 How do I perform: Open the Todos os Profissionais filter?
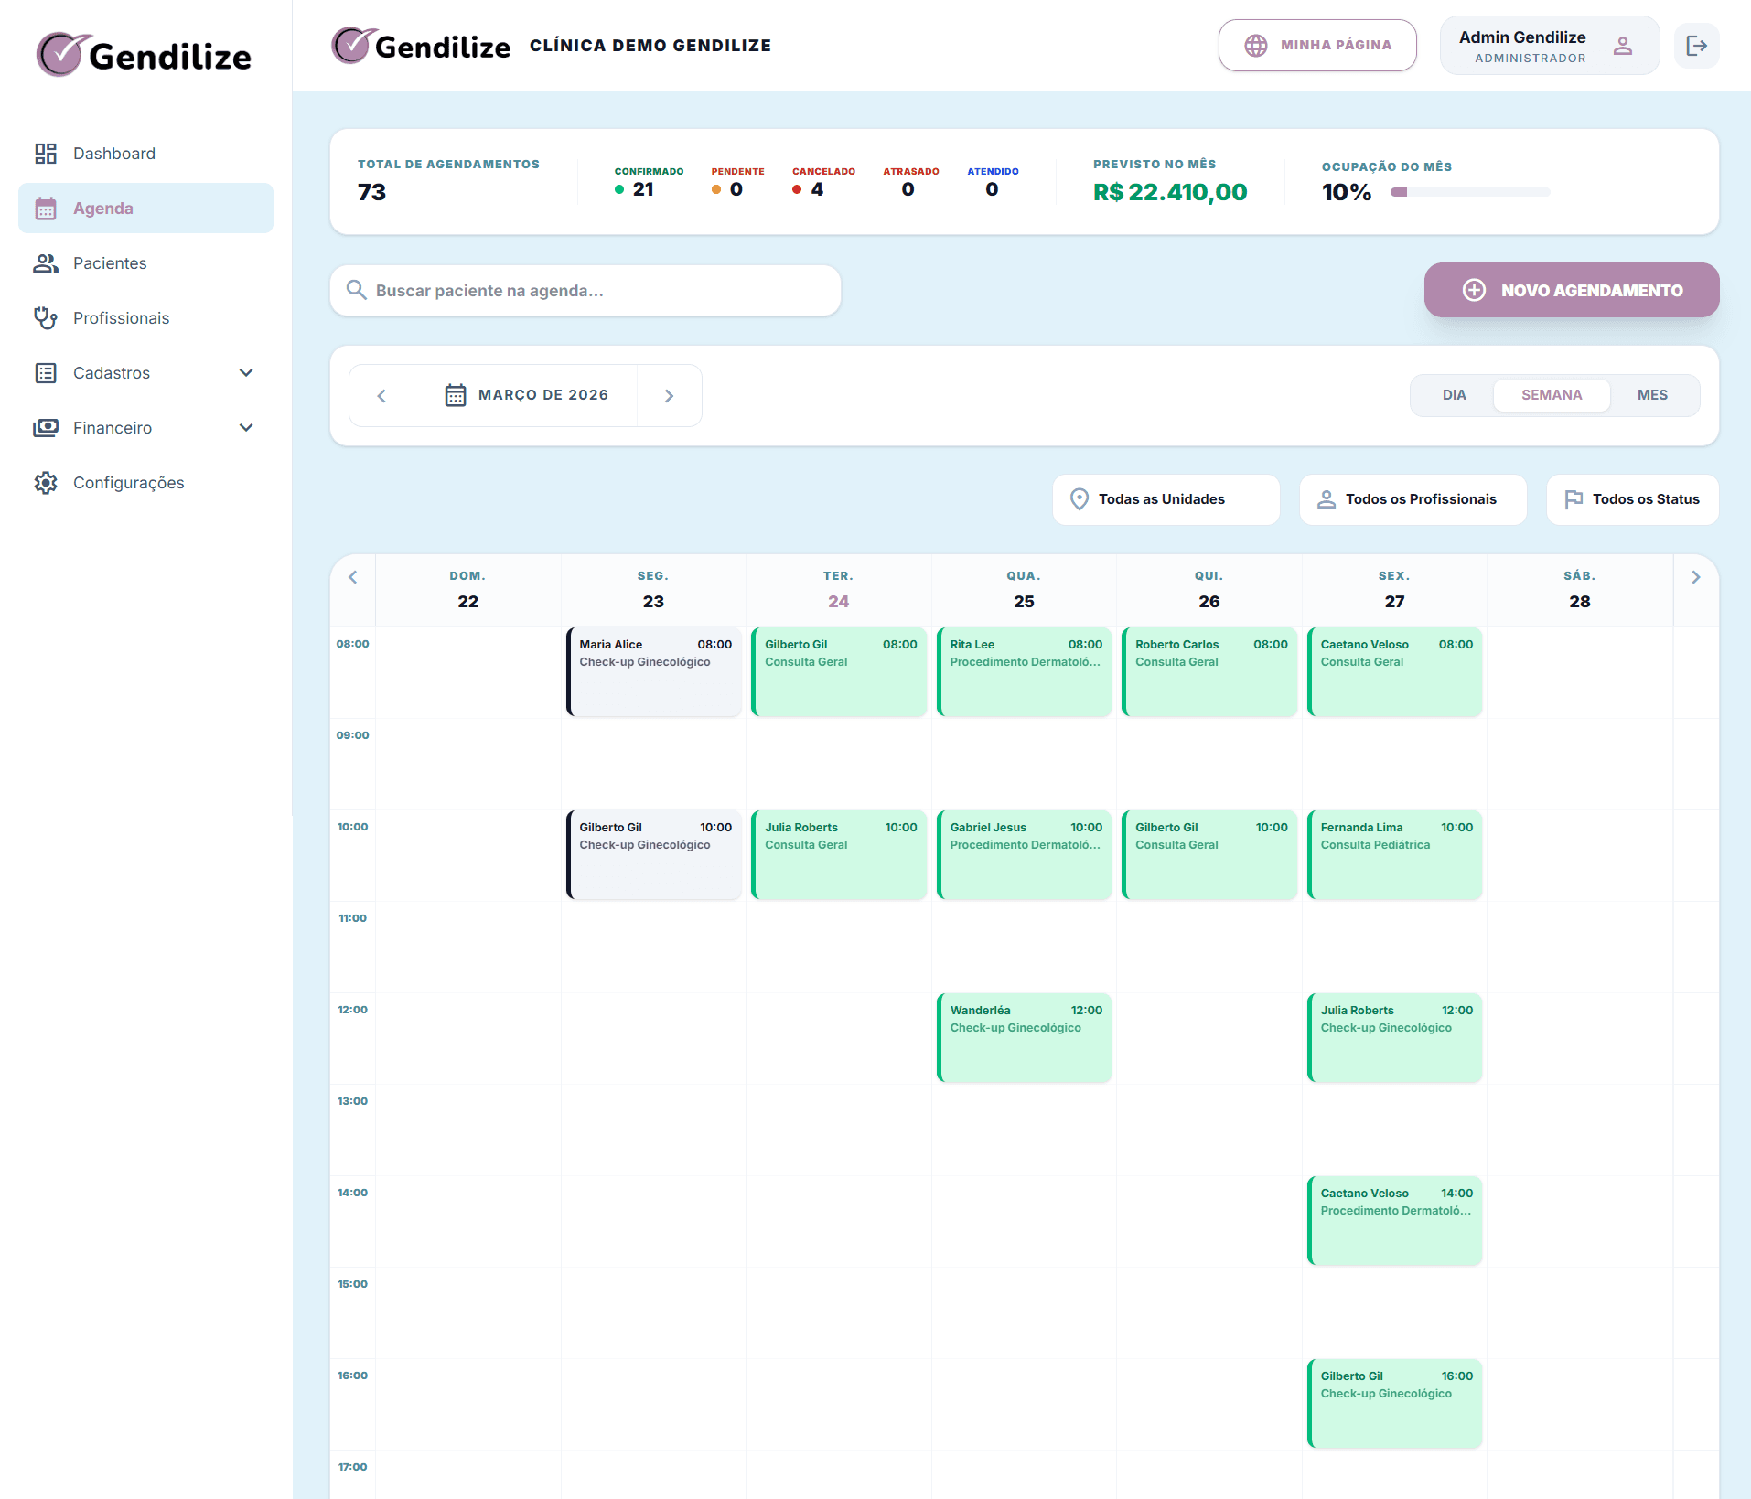1412,499
